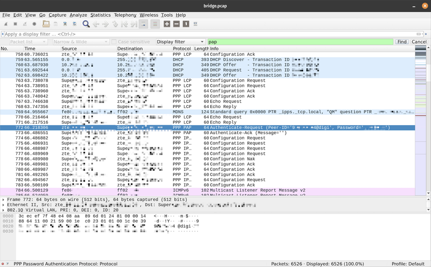The height and width of the screenshot is (267, 431).
Task: Open the Help menu
Action: [181, 15]
